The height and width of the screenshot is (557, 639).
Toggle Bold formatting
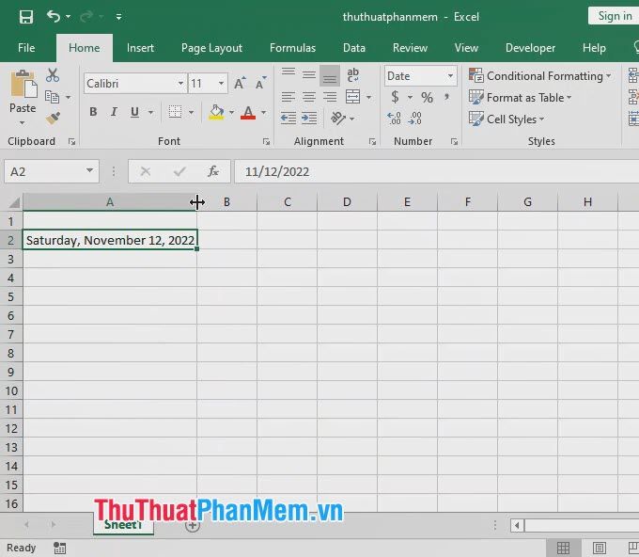tap(93, 113)
